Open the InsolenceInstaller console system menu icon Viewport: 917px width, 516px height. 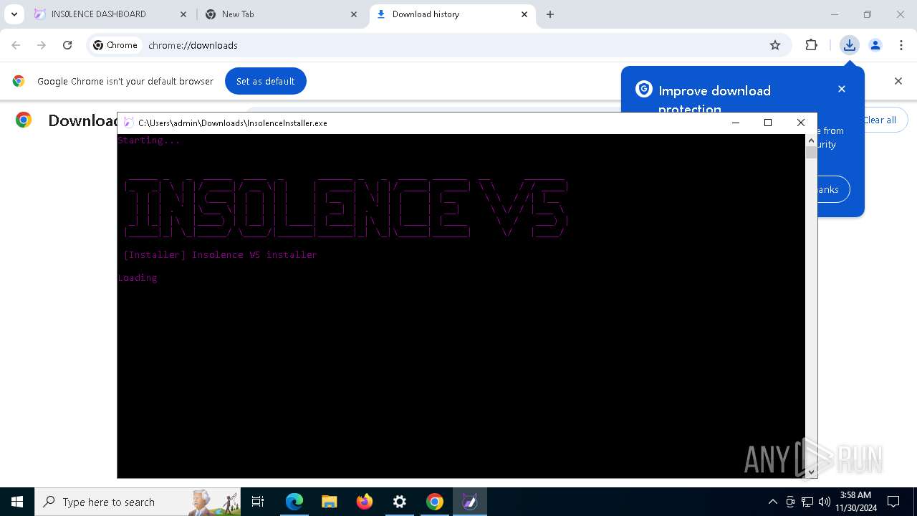[128, 123]
